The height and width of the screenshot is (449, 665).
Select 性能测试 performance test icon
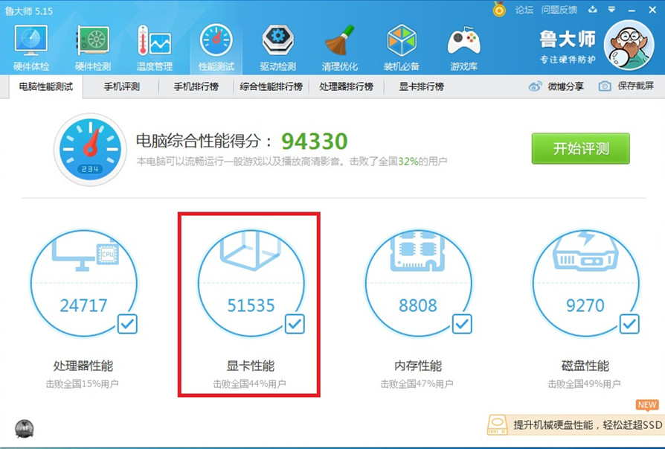pyautogui.click(x=216, y=41)
